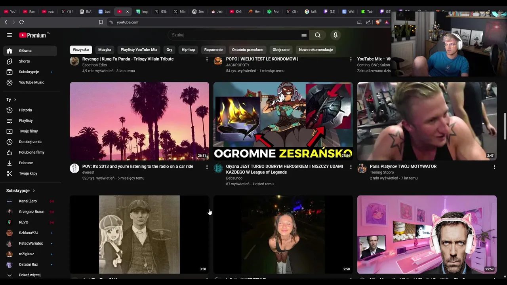507x285 pixels.
Task: Open Historia in the sidebar
Action: 30,110
